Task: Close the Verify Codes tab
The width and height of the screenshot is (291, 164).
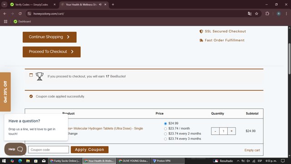Action: 55,5
